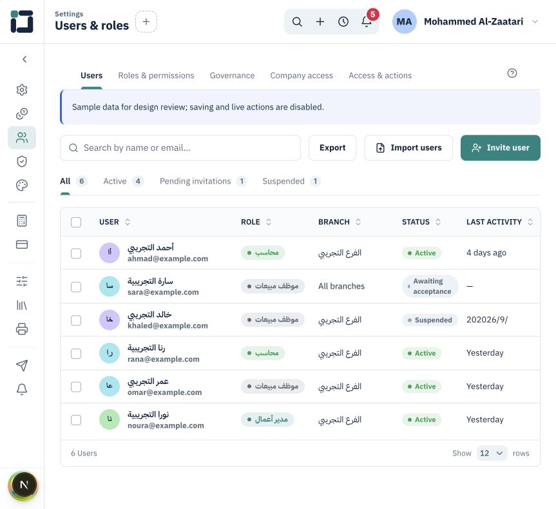Click the app logo in the sidebar

click(22, 22)
